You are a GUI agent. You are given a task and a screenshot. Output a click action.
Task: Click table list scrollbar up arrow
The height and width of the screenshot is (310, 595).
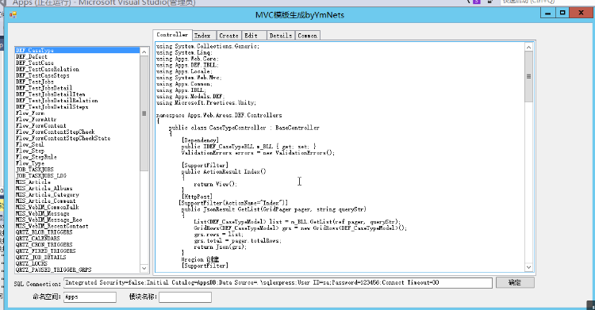coord(144,52)
